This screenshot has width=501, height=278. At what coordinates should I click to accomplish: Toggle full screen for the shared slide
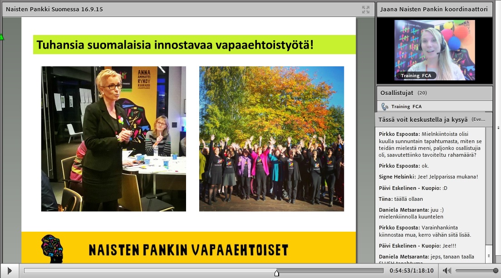coord(366,10)
